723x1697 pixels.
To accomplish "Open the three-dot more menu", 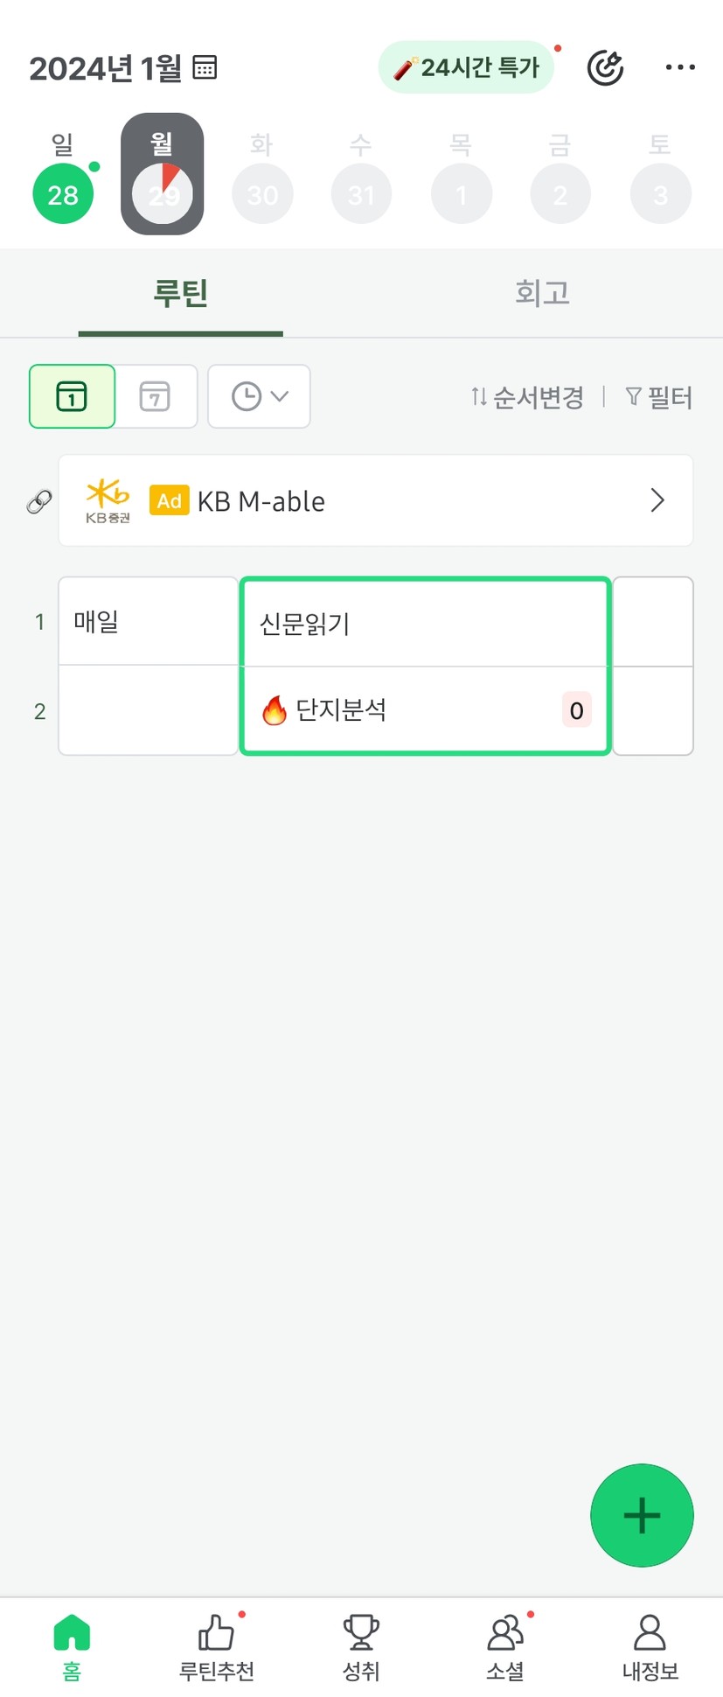I will pos(679,67).
